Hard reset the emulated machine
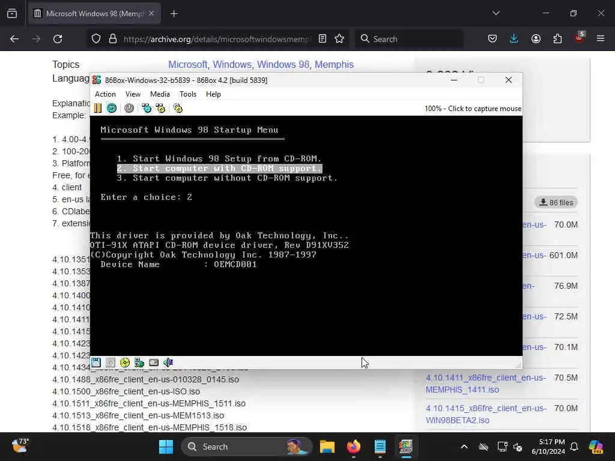 coord(112,108)
